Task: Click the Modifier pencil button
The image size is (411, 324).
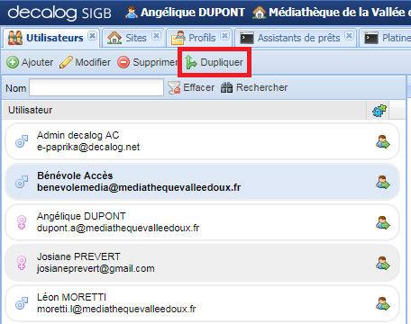Action: pos(85,62)
